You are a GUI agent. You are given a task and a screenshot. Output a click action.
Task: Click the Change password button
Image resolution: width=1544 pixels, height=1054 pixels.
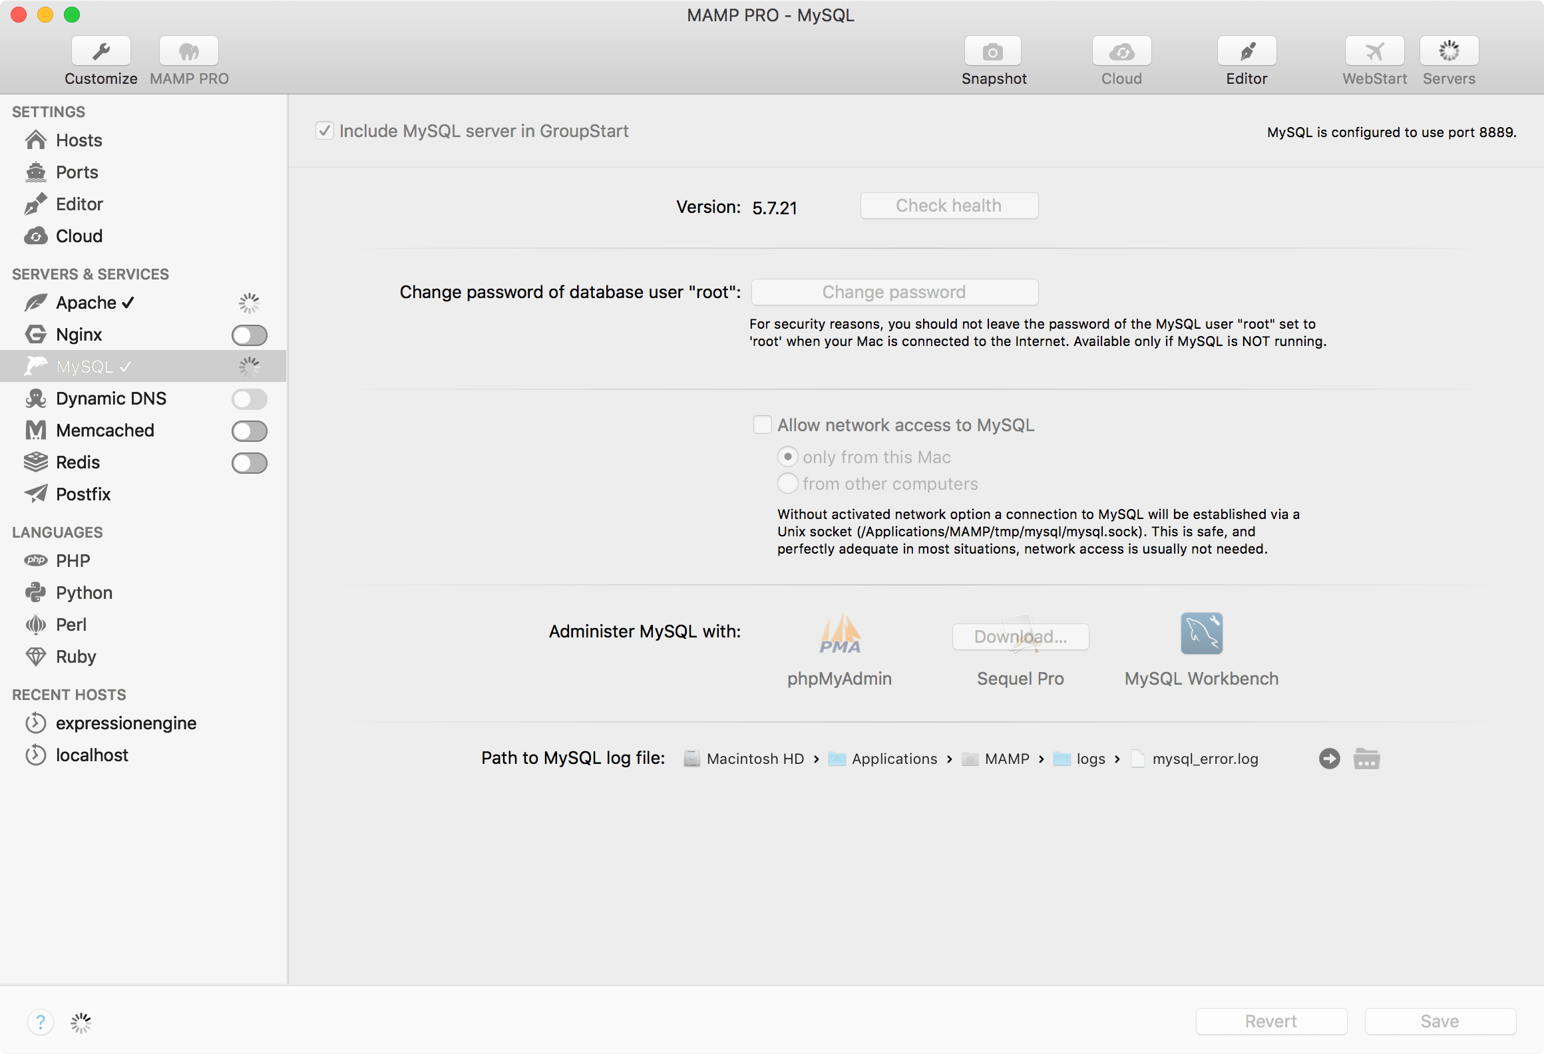pos(894,292)
